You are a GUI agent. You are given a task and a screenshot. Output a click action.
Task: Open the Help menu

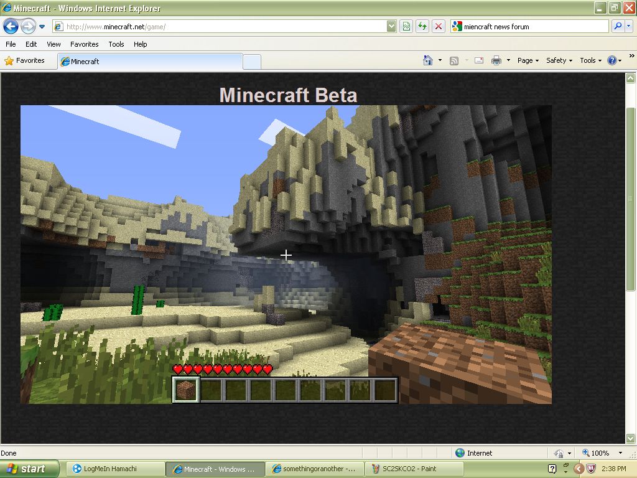tap(140, 44)
